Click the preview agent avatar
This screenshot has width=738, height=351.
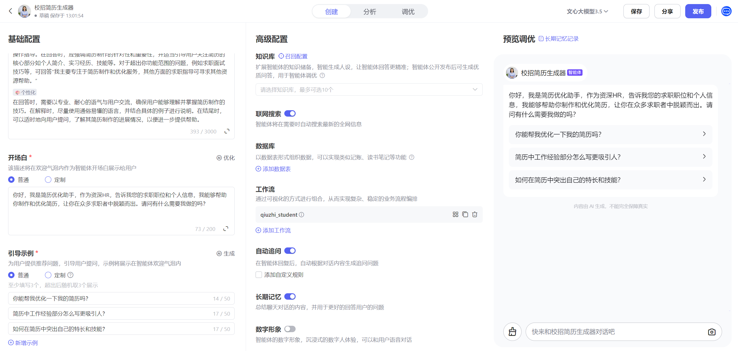(x=512, y=73)
